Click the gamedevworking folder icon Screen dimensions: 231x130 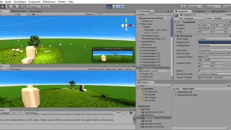pos(143,112)
